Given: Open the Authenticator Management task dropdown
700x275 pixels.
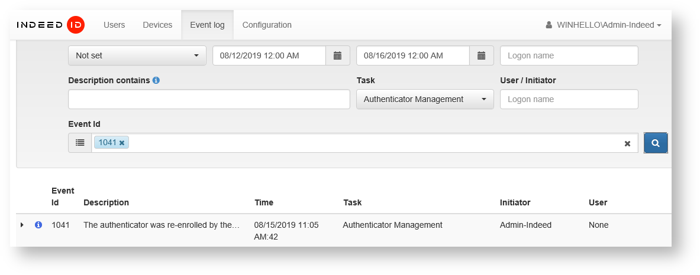Looking at the screenshot, I should click(x=425, y=99).
